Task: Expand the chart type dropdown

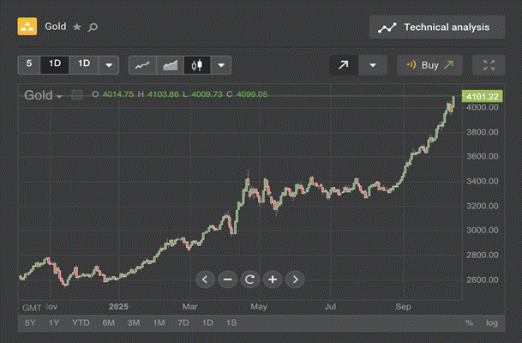Action: [x=221, y=65]
